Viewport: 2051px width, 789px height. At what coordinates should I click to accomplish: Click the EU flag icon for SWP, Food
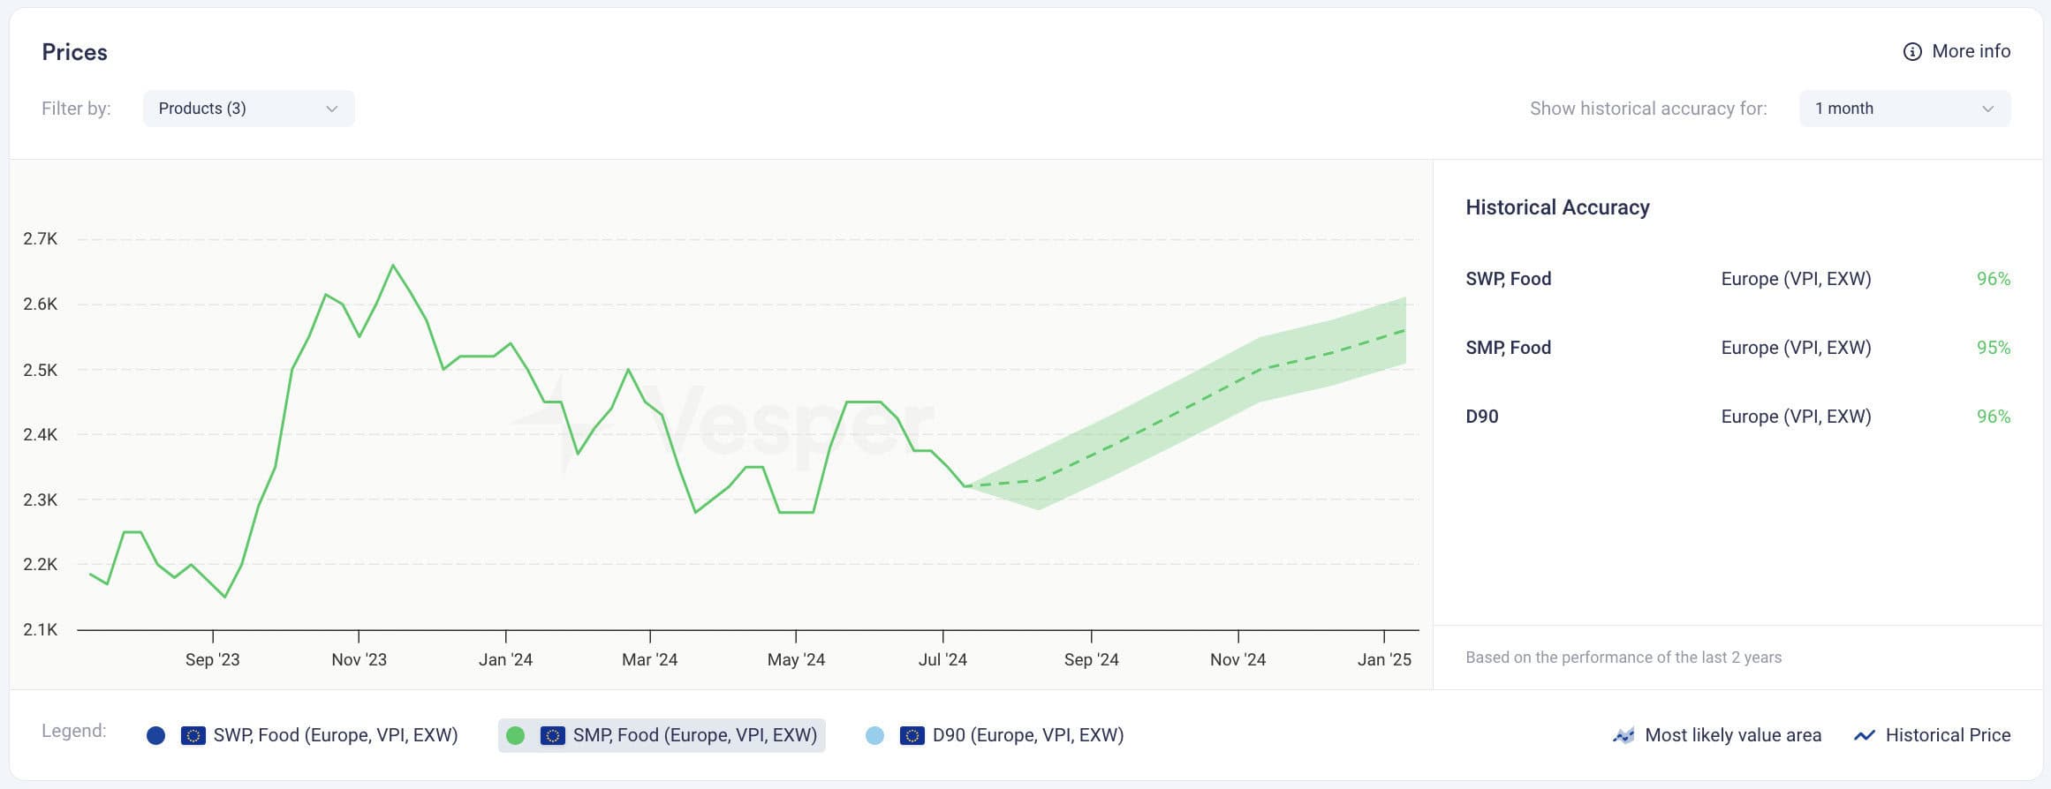pos(193,735)
